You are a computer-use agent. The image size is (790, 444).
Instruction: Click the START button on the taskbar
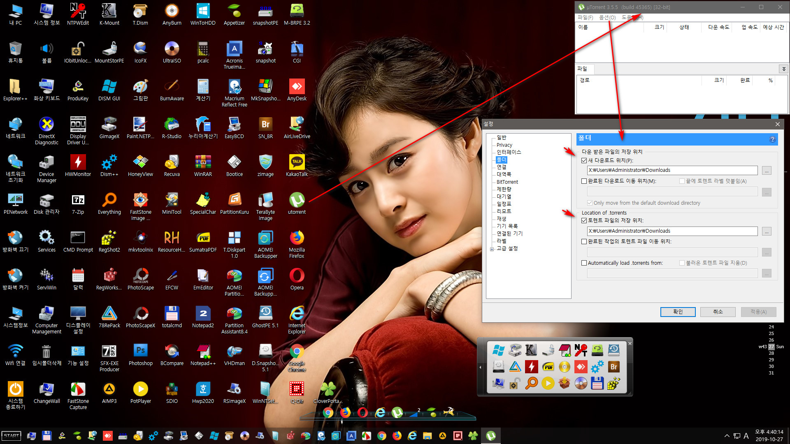click(12, 436)
